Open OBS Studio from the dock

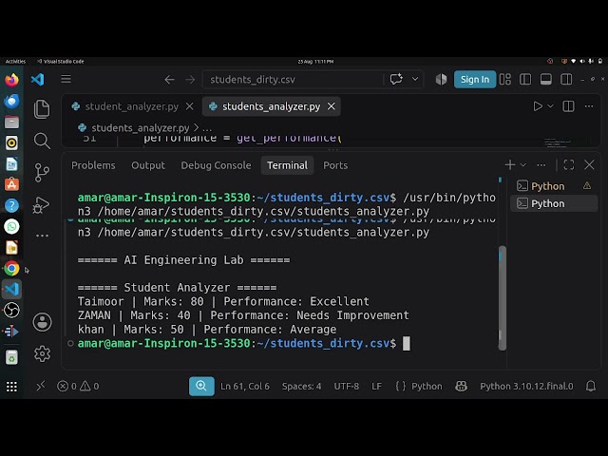(11, 311)
